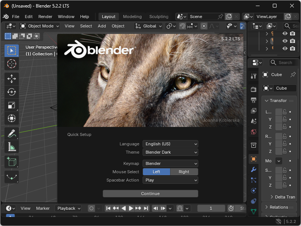Open the World properties tab

254,132
